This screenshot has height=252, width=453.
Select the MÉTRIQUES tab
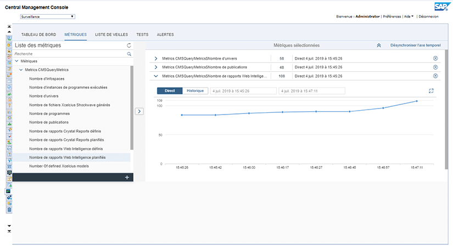click(x=75, y=35)
